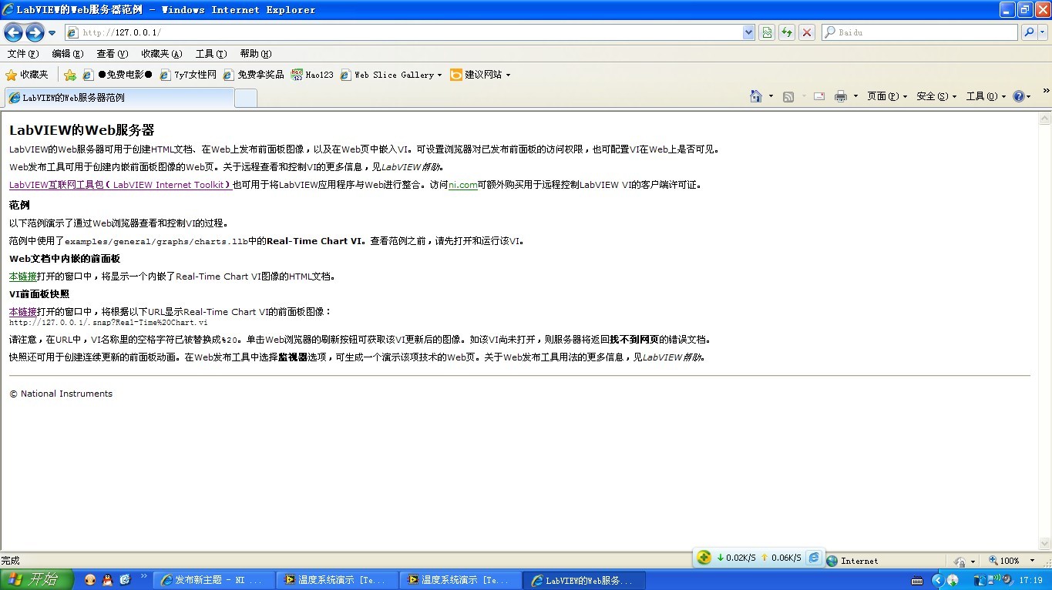Stop loading with the red X icon

coord(807,32)
